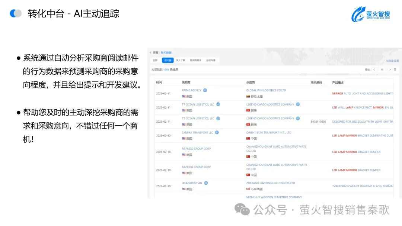
Task: Click the 萤火智搜 logo
Action: pos(371,14)
